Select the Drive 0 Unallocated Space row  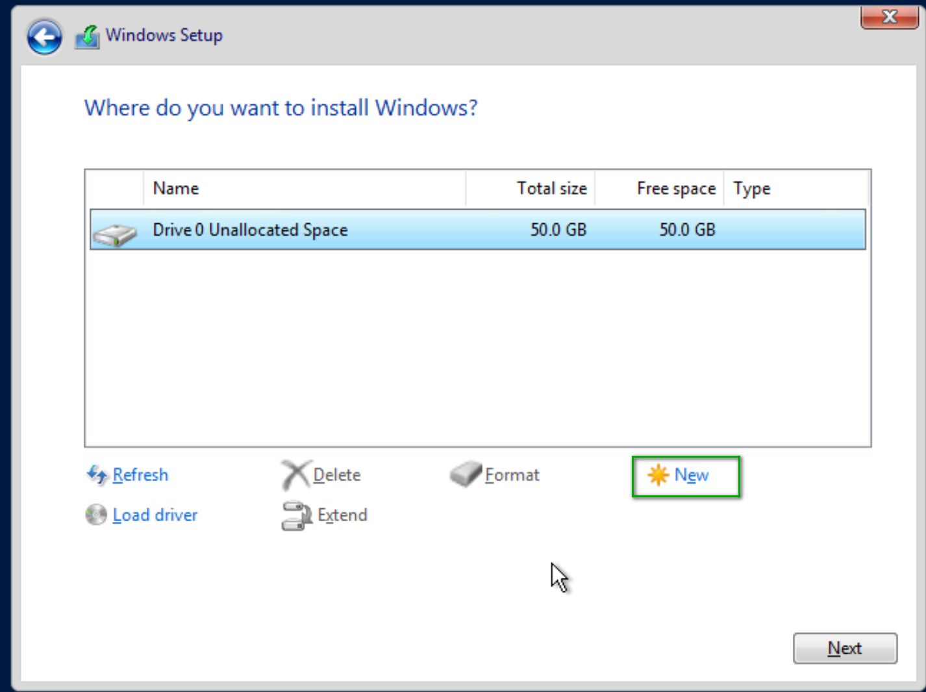pyautogui.click(x=390, y=229)
